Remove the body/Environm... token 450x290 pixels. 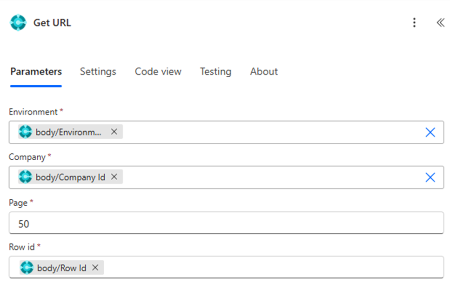pyautogui.click(x=114, y=132)
